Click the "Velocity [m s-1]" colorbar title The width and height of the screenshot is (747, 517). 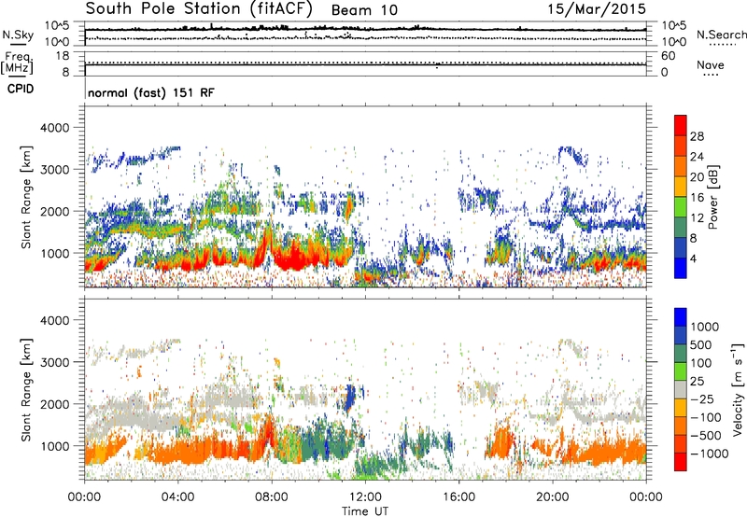click(x=738, y=388)
